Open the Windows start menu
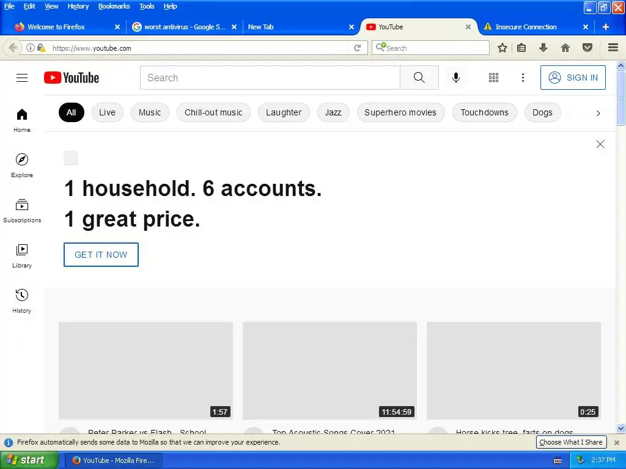The width and height of the screenshot is (626, 469). coord(29,460)
